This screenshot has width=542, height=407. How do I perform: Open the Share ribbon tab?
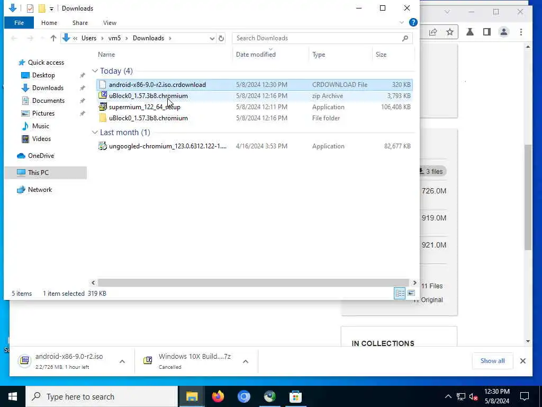(x=80, y=23)
